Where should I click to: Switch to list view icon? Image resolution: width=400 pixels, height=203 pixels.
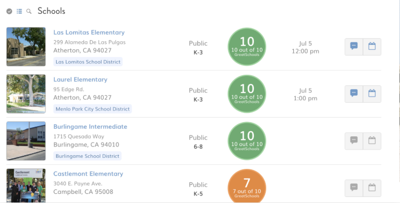[19, 11]
